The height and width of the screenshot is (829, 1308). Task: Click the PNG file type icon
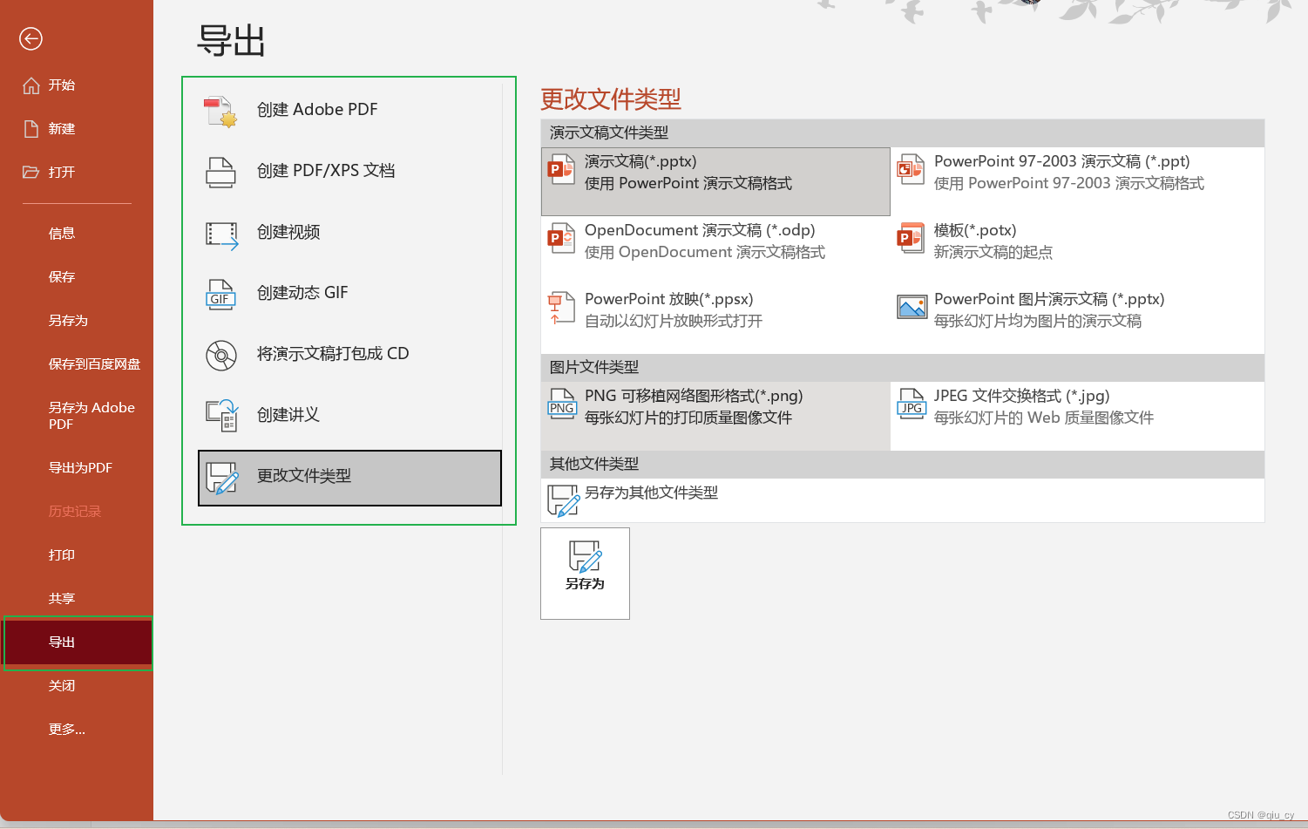coord(561,404)
